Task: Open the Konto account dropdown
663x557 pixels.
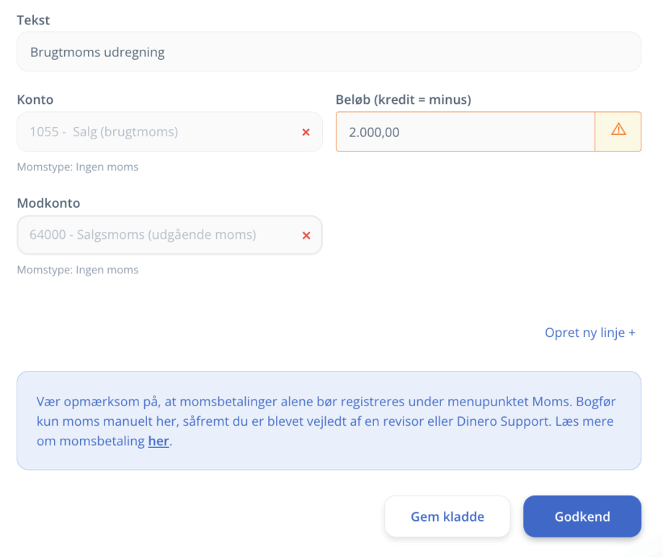Action: coord(159,132)
